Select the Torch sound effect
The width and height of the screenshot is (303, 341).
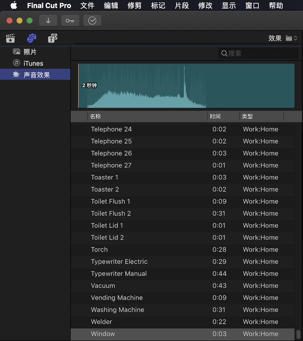pos(183,249)
